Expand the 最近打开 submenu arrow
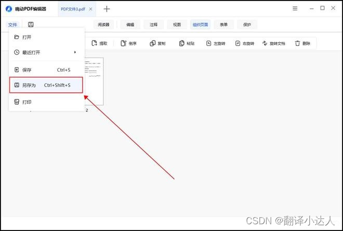This screenshot has width=343, height=231. click(75, 52)
